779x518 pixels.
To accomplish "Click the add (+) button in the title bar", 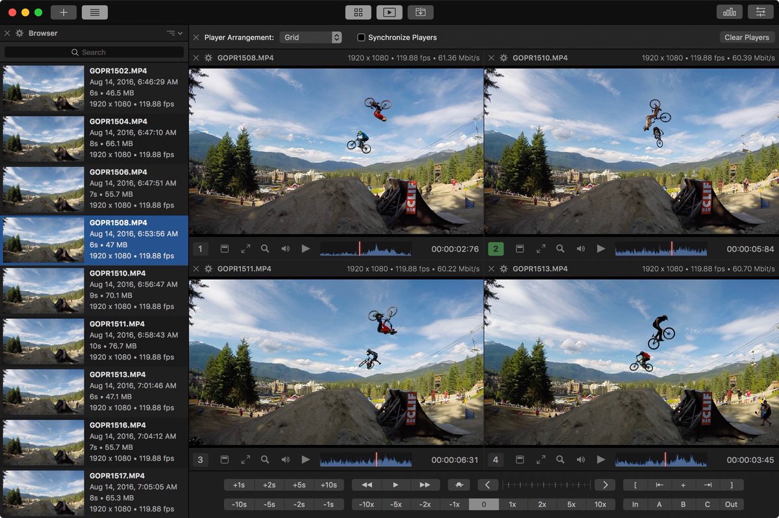I will point(63,12).
